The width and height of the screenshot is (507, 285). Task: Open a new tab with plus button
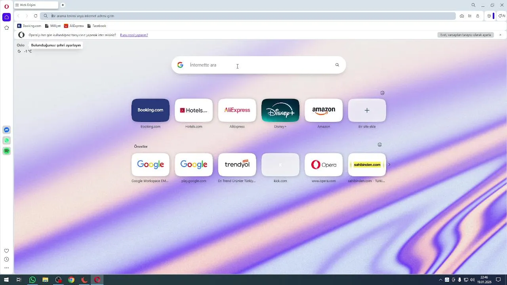63,5
